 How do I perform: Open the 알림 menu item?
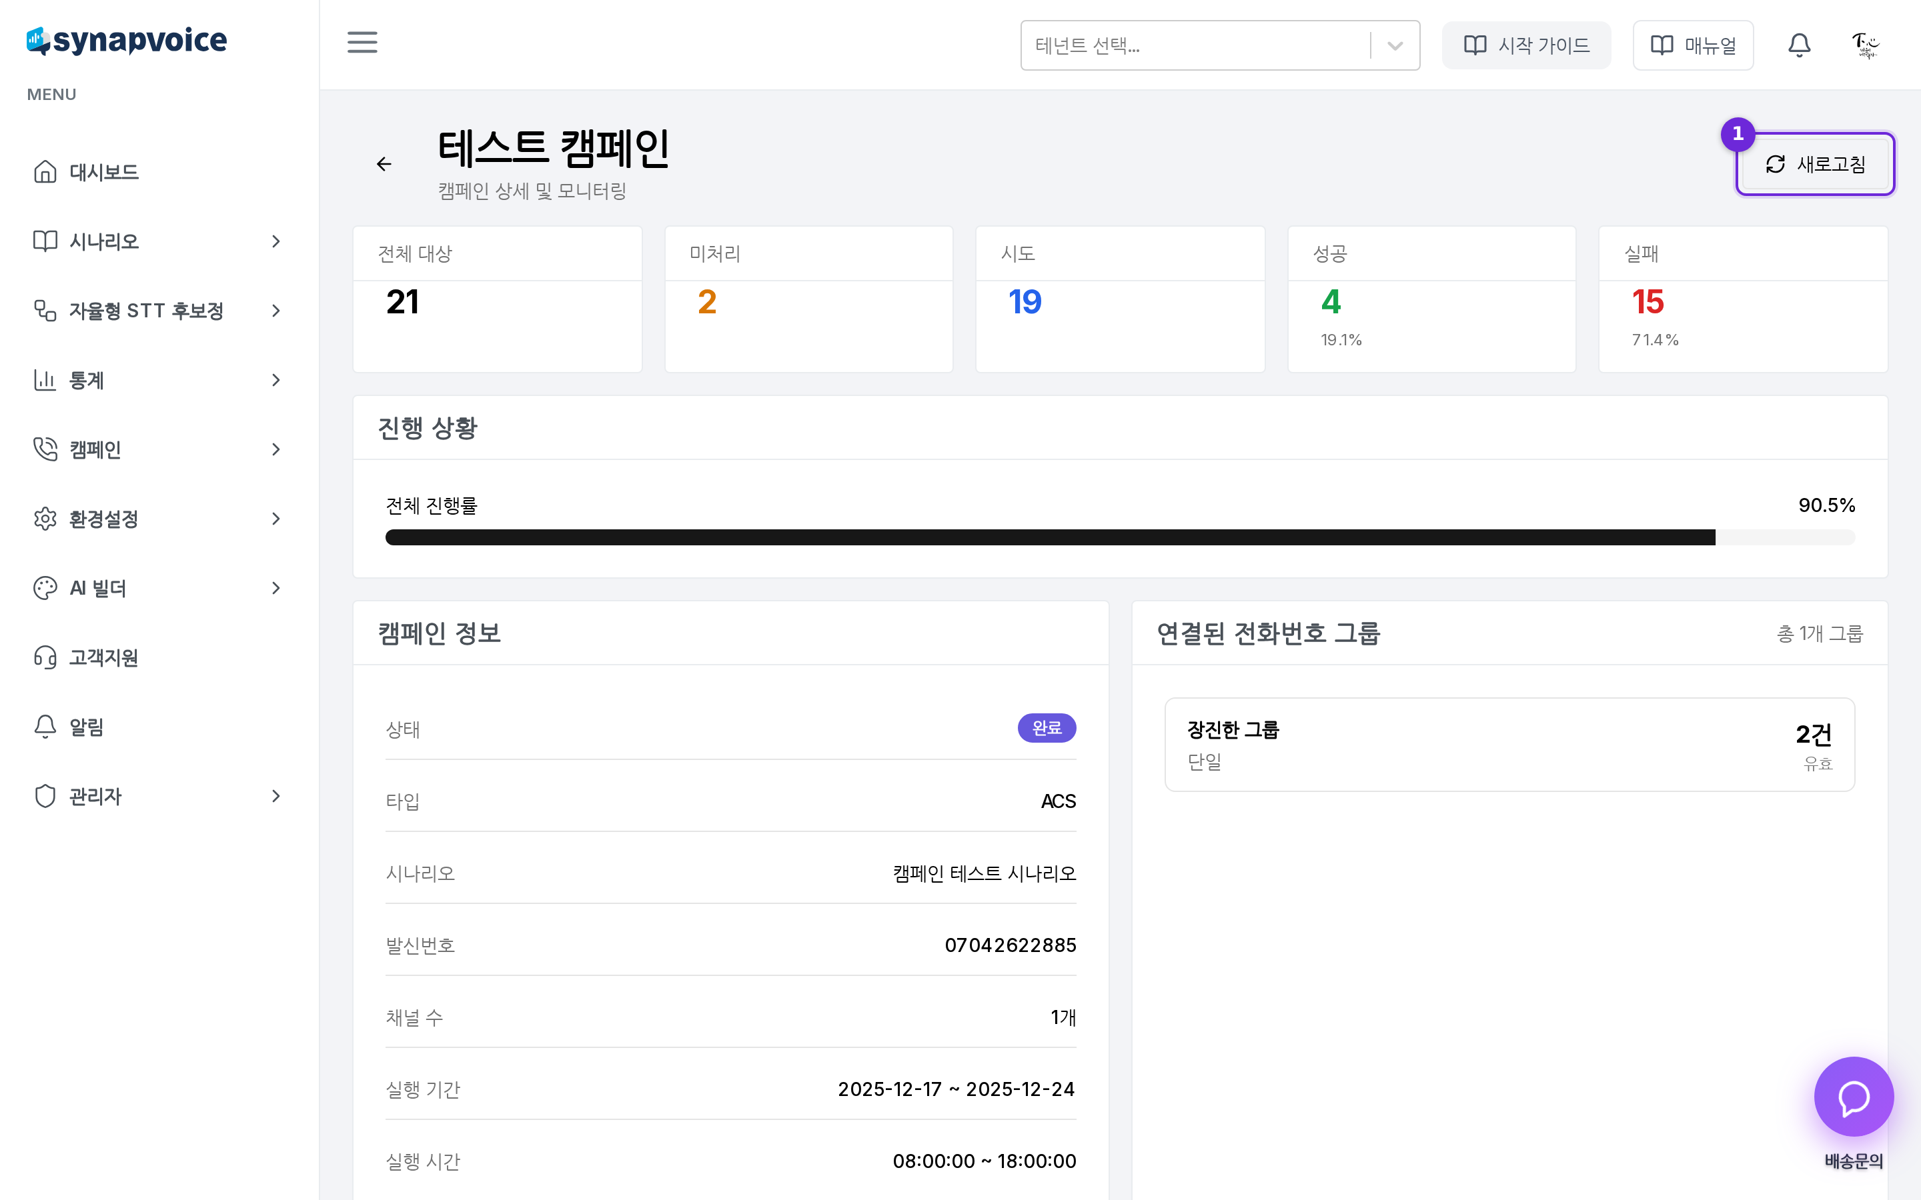(159, 726)
